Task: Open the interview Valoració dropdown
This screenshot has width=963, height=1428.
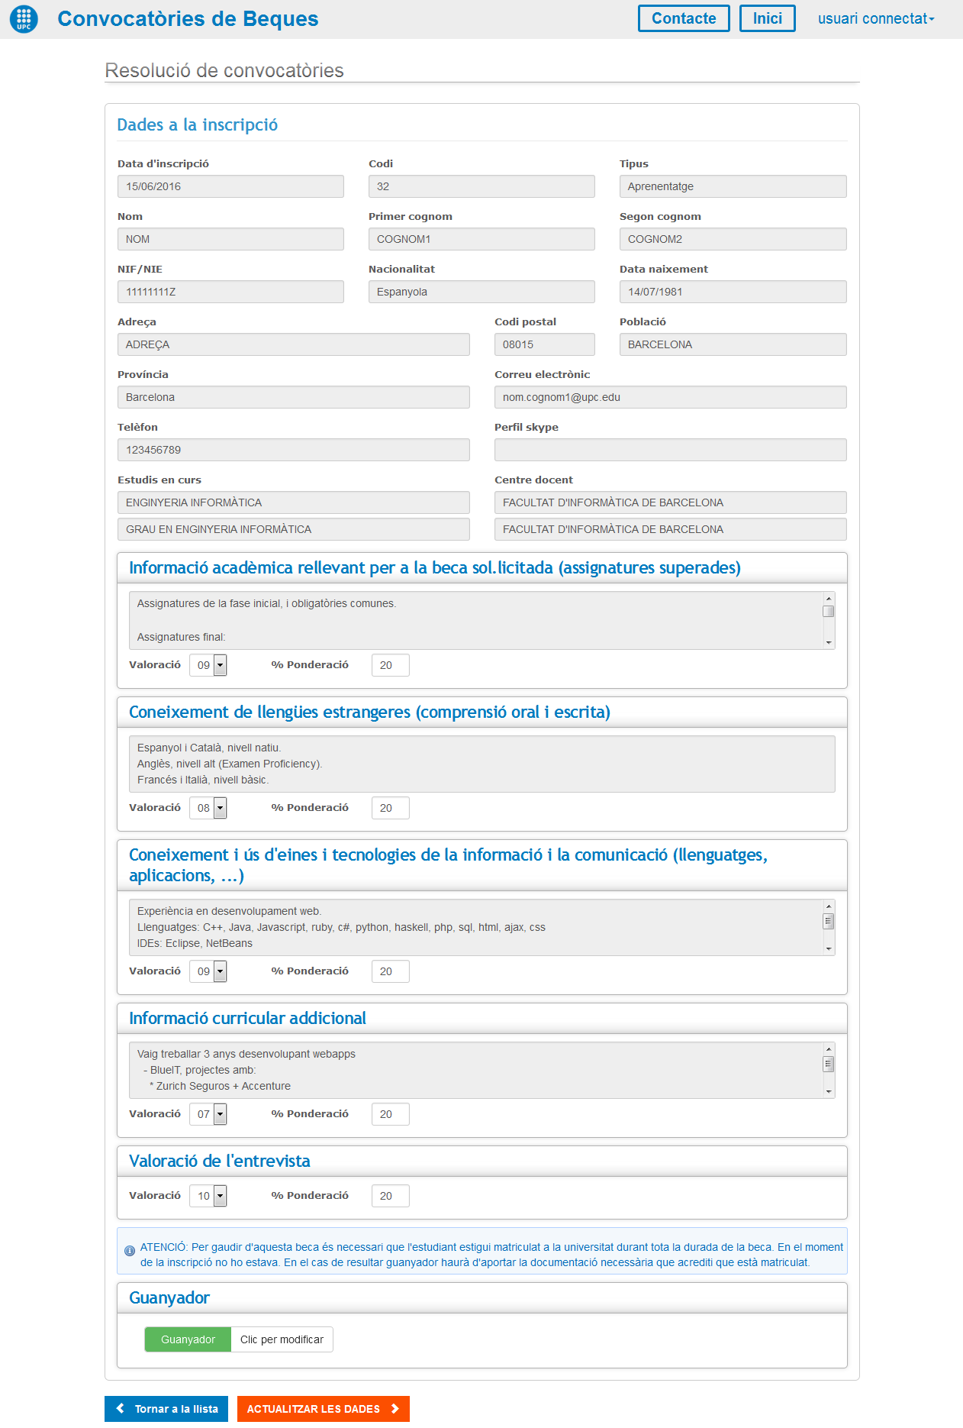Action: pos(208,1196)
